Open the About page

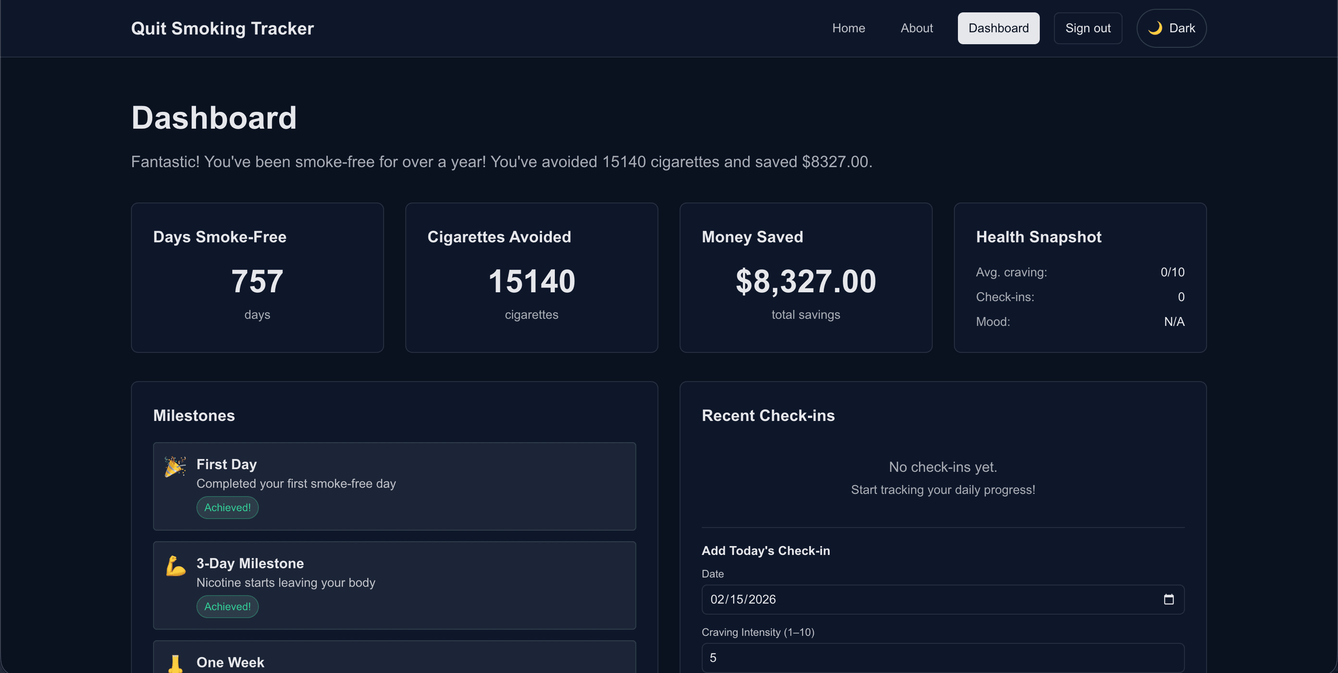click(x=917, y=28)
